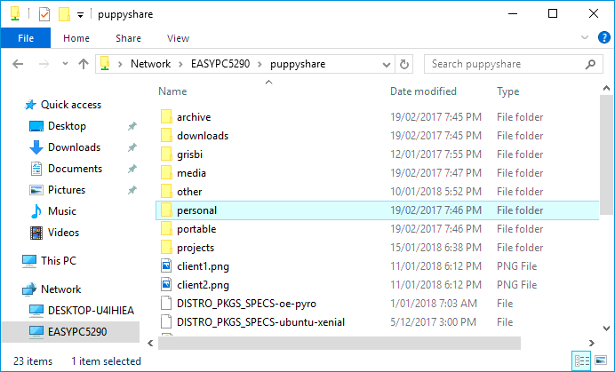The height and width of the screenshot is (372, 615).
Task: Click the Network segment in the address bar
Action: point(150,64)
